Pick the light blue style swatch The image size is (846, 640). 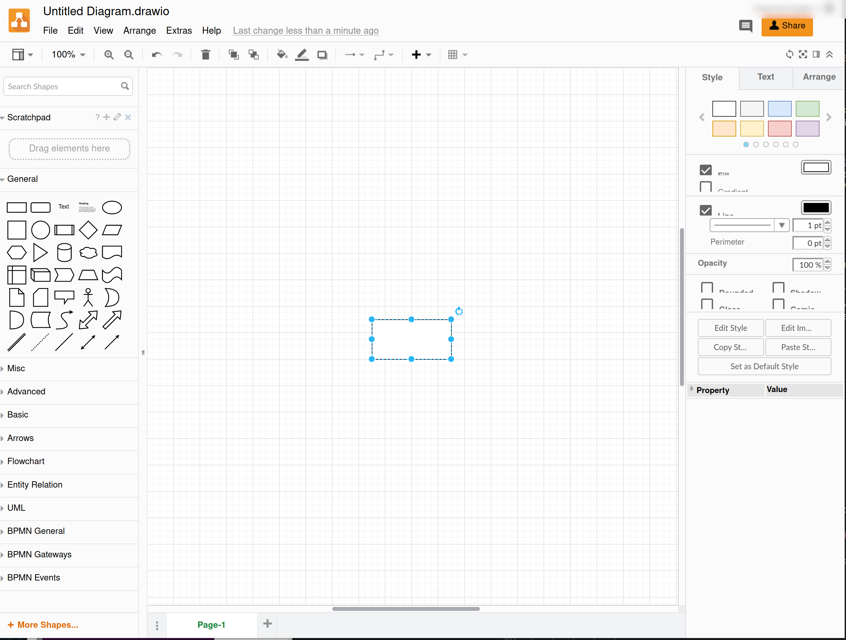coord(780,108)
